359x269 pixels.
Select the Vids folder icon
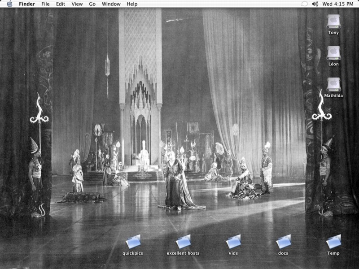pyautogui.click(x=233, y=242)
